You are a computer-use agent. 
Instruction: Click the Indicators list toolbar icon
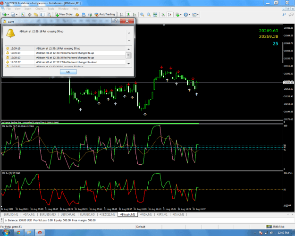tap(177, 15)
